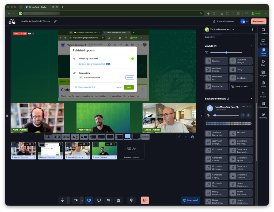Seek in the background music waveform
The height and width of the screenshot is (212, 274).
click(x=229, y=123)
